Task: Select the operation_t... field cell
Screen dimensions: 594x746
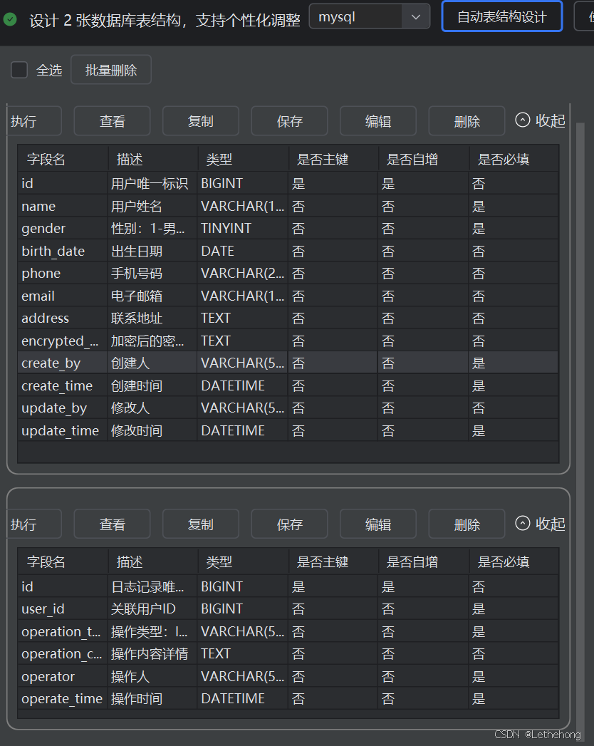Action: (63, 631)
